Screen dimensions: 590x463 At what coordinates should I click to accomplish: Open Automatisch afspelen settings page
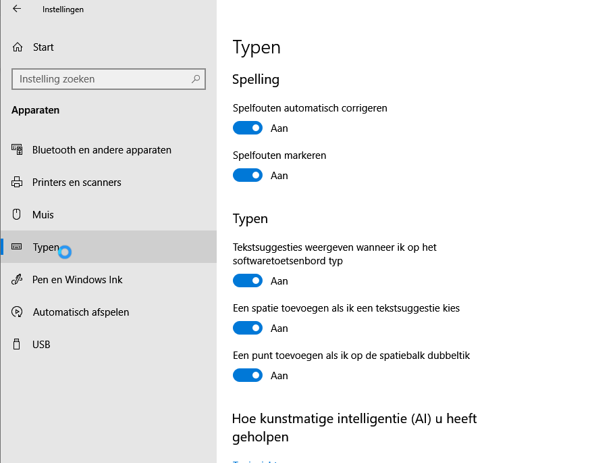(x=80, y=312)
